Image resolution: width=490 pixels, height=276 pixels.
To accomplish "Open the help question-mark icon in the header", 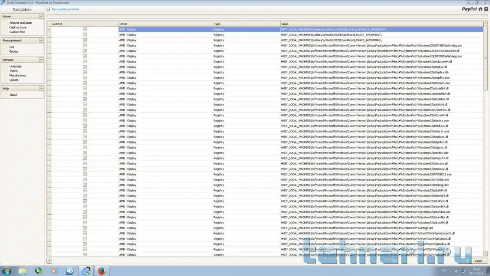I will pyautogui.click(x=486, y=9).
